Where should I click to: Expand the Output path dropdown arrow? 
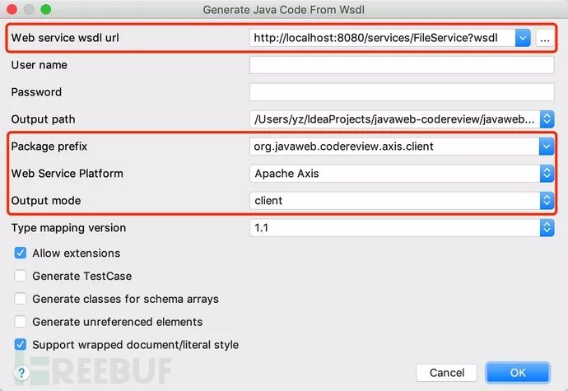[x=547, y=119]
